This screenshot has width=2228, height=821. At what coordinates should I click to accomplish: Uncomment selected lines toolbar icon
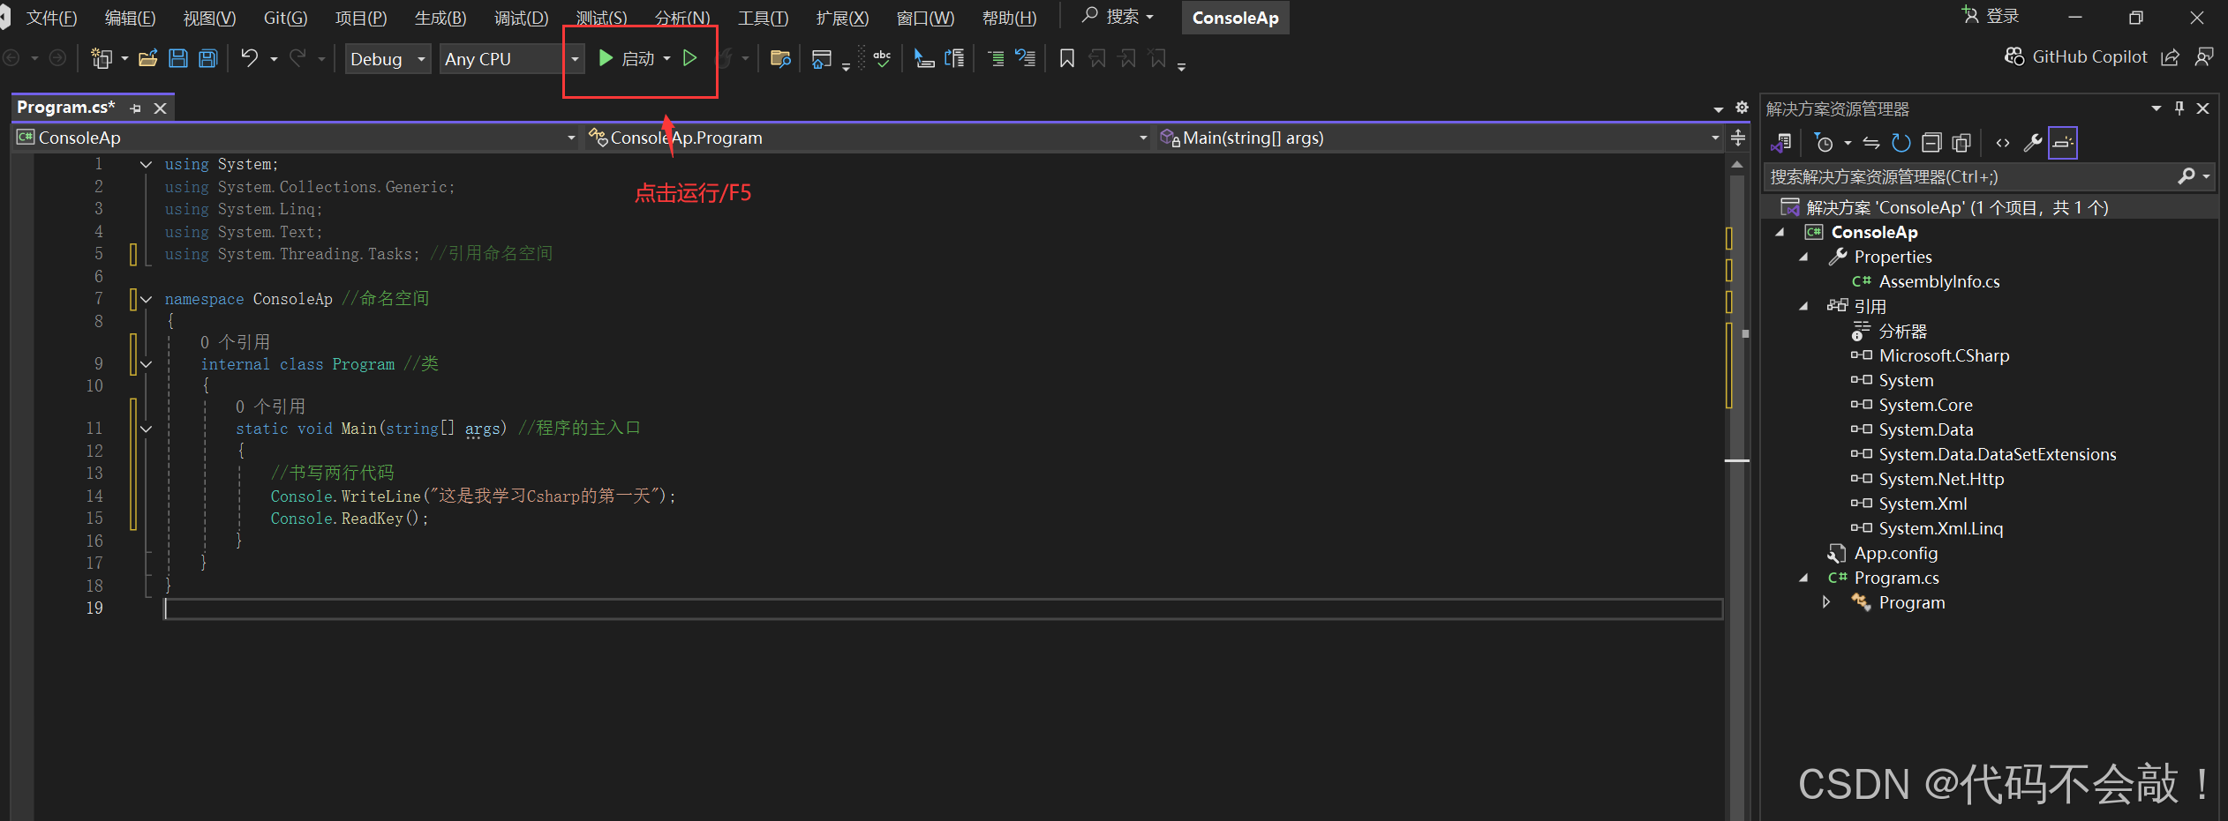coord(1025,59)
